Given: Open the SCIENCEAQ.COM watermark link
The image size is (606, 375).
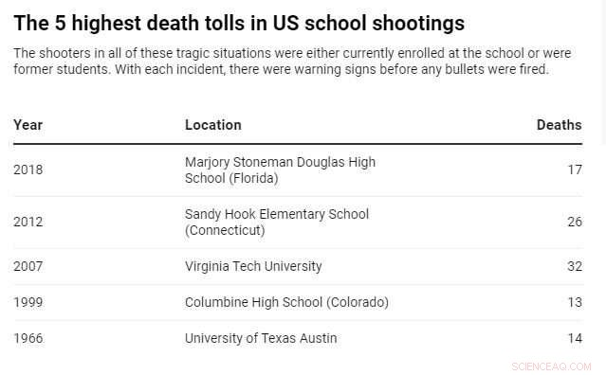Looking at the screenshot, I should pyautogui.click(x=551, y=366).
